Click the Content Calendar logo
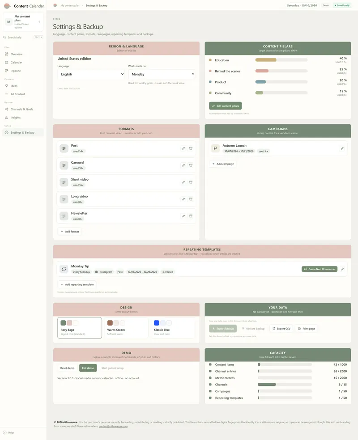Screen dimensions: 358x440 coord(7,6)
